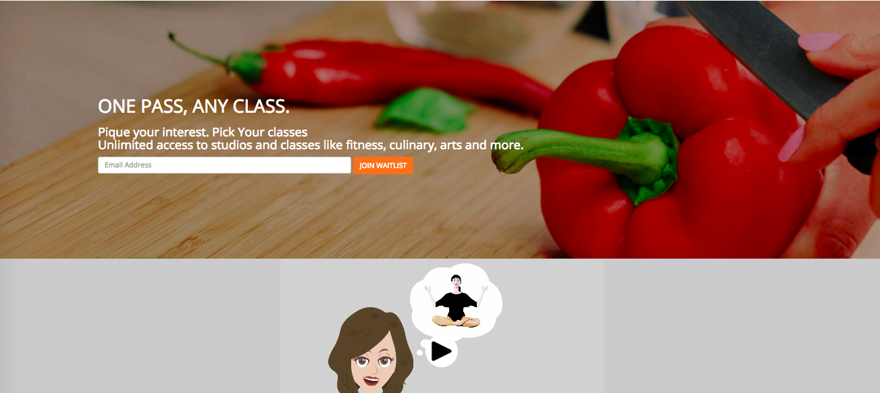The image size is (880, 393).
Task: Click the "Pique your interest" tagline text
Action: click(203, 132)
